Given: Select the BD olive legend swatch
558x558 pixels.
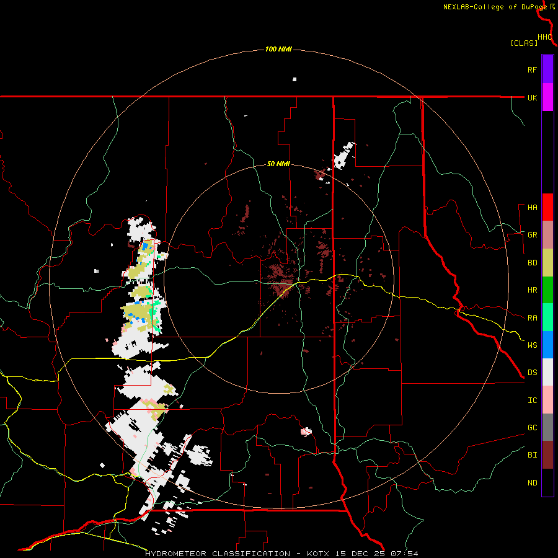Looking at the screenshot, I should click(x=547, y=262).
